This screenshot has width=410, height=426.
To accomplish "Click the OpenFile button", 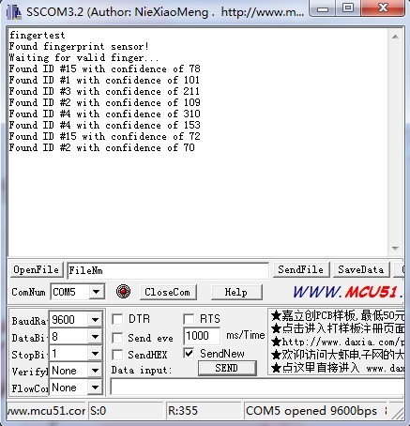I will coord(37,270).
